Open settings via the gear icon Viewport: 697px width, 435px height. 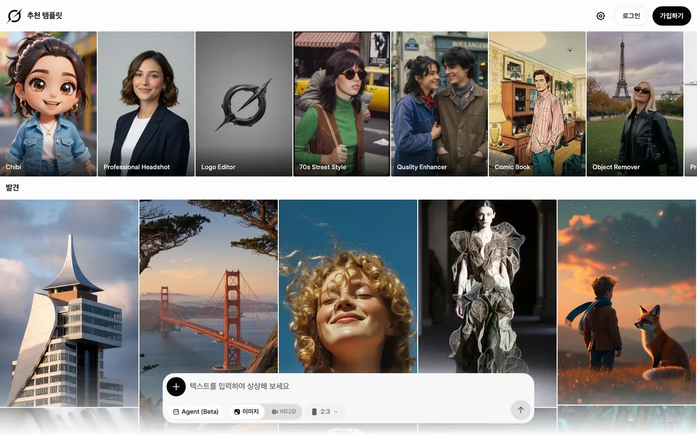[601, 16]
